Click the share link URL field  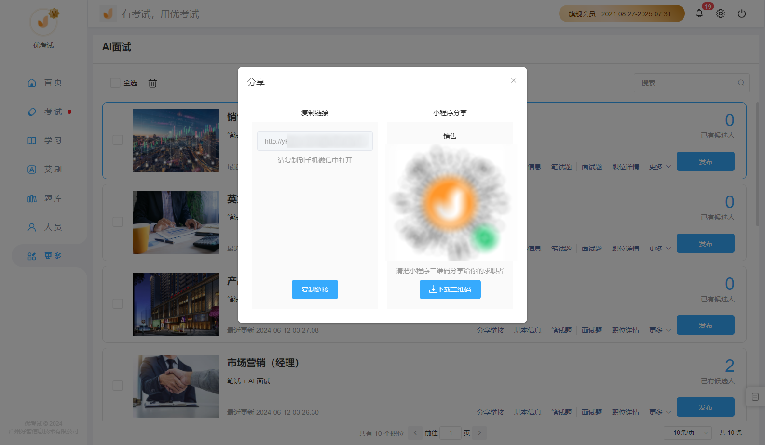(x=315, y=141)
